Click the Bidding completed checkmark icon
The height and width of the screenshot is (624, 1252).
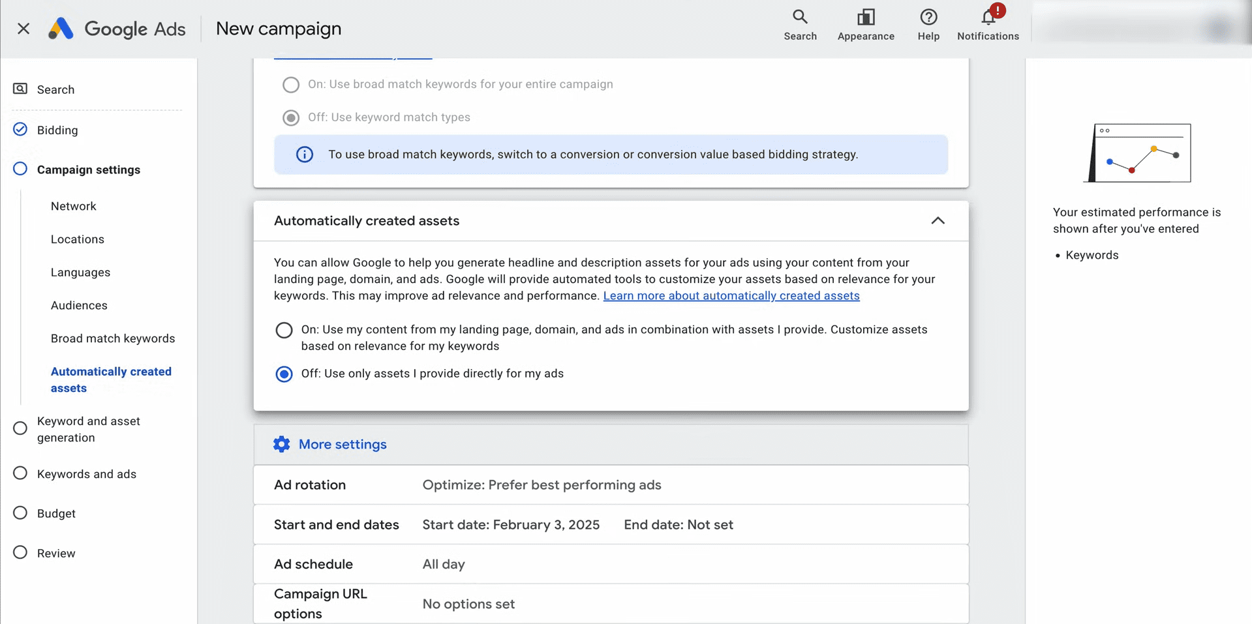(20, 129)
